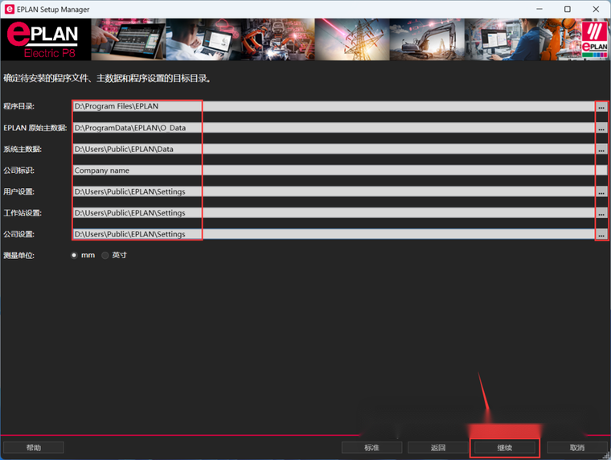Open help with the 帮助 button
Viewport: 611px width, 460px height.
[33, 447]
